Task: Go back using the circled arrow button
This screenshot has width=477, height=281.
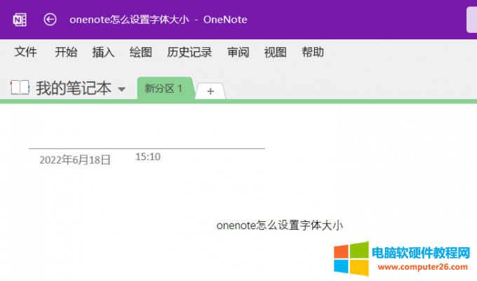Action: 50,20
